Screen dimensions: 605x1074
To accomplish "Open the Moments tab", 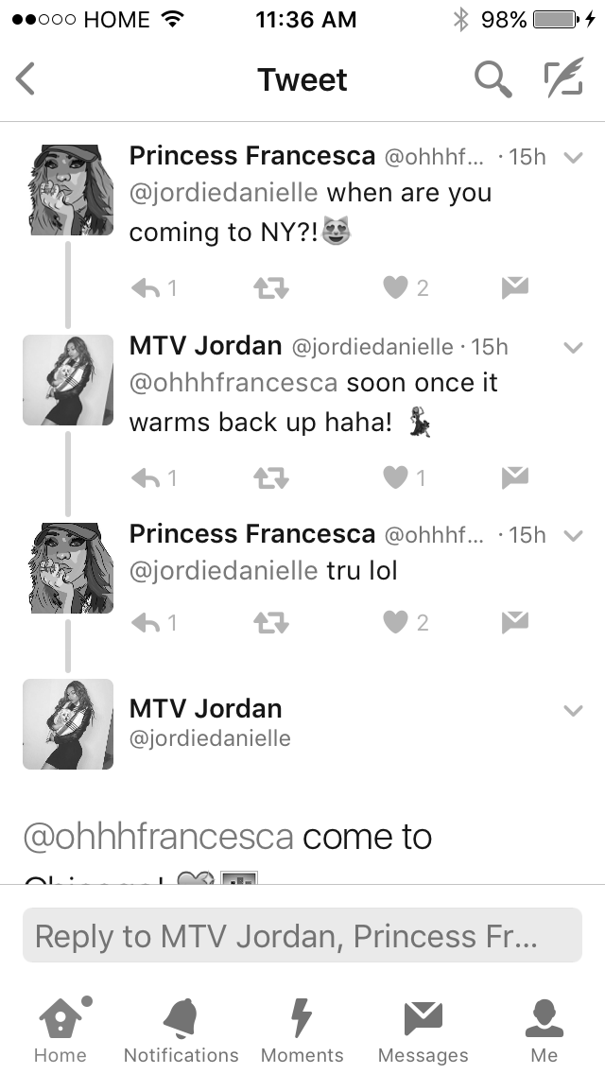I will coord(302,1031).
